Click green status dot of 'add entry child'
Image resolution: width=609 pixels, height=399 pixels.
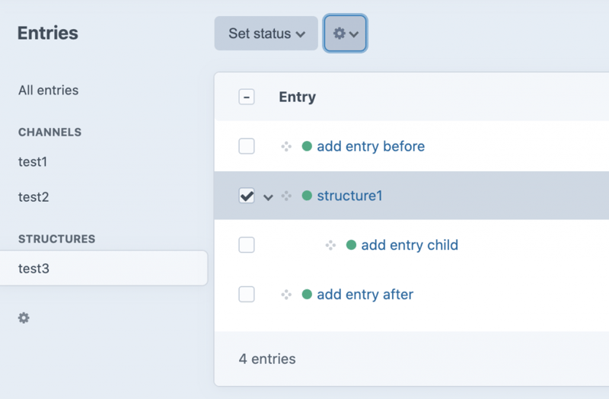point(351,245)
